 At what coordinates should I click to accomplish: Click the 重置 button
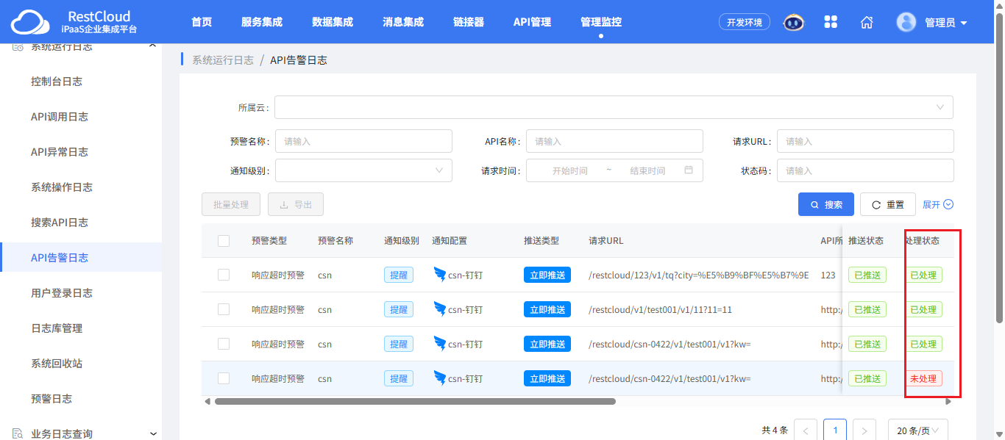tap(888, 204)
